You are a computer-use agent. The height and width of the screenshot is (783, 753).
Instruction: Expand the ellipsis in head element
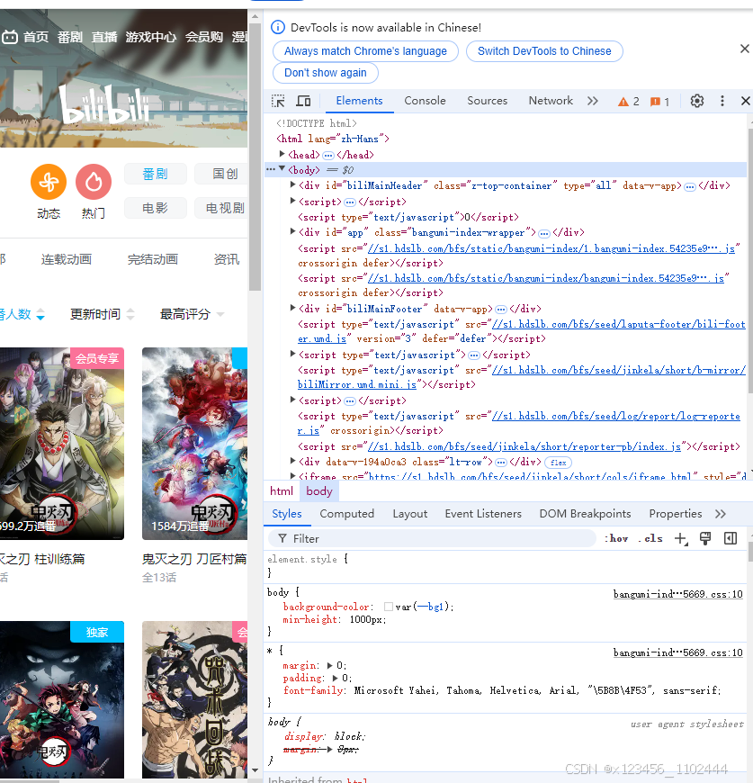(x=327, y=156)
